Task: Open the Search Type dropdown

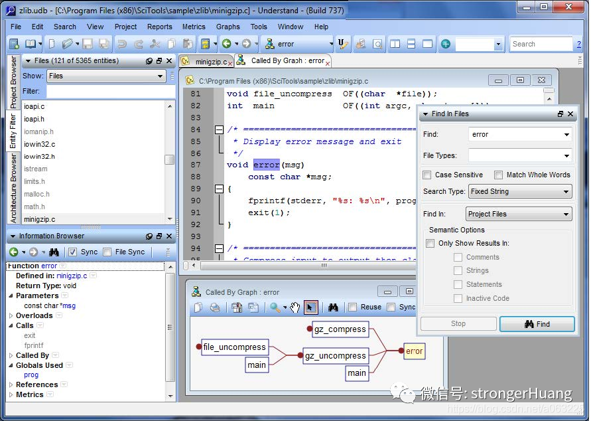Action: coord(520,192)
